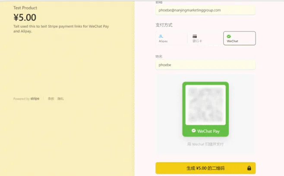Click the product description about Tait
The width and height of the screenshot is (284, 176).
61,29
